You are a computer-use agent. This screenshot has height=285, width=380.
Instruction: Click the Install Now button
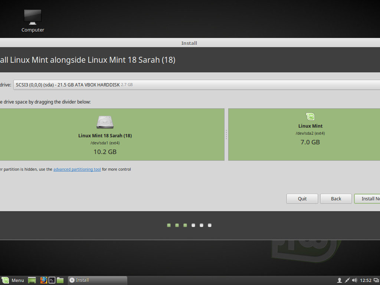tap(367, 199)
